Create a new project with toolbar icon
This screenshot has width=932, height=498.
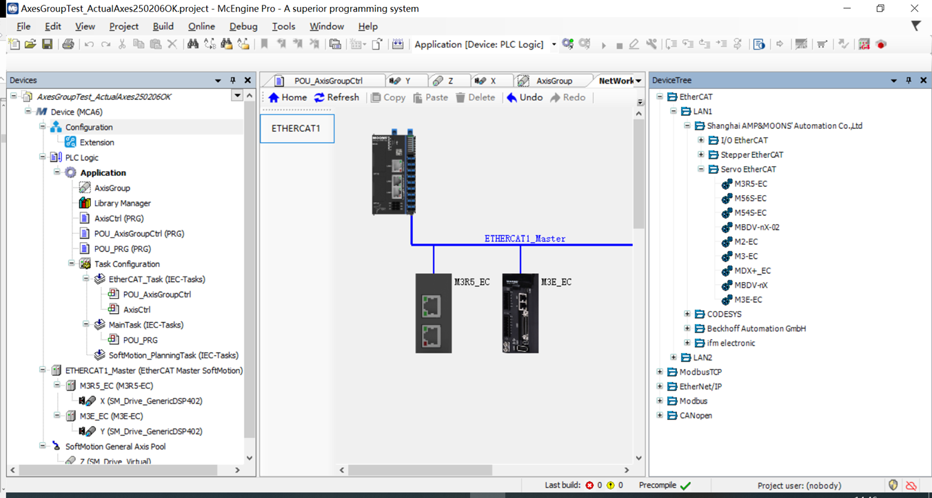(x=14, y=44)
